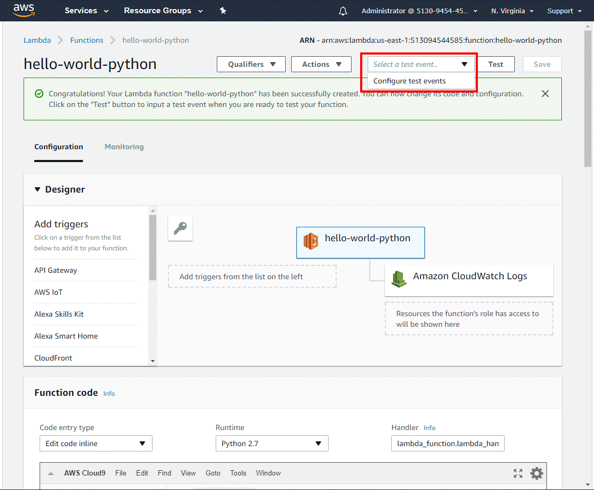Image resolution: width=594 pixels, height=490 pixels.
Task: Click the triggers list scrollbar thumb
Action: [x=153, y=248]
